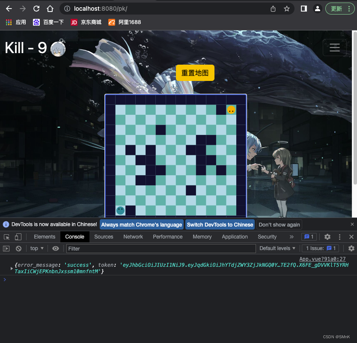The width and height of the screenshot is (357, 343).
Task: Activate the inspect element picker icon
Action: point(6,237)
